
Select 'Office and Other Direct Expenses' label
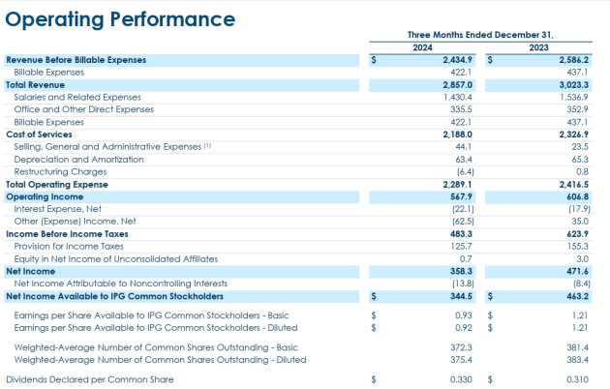click(x=84, y=109)
